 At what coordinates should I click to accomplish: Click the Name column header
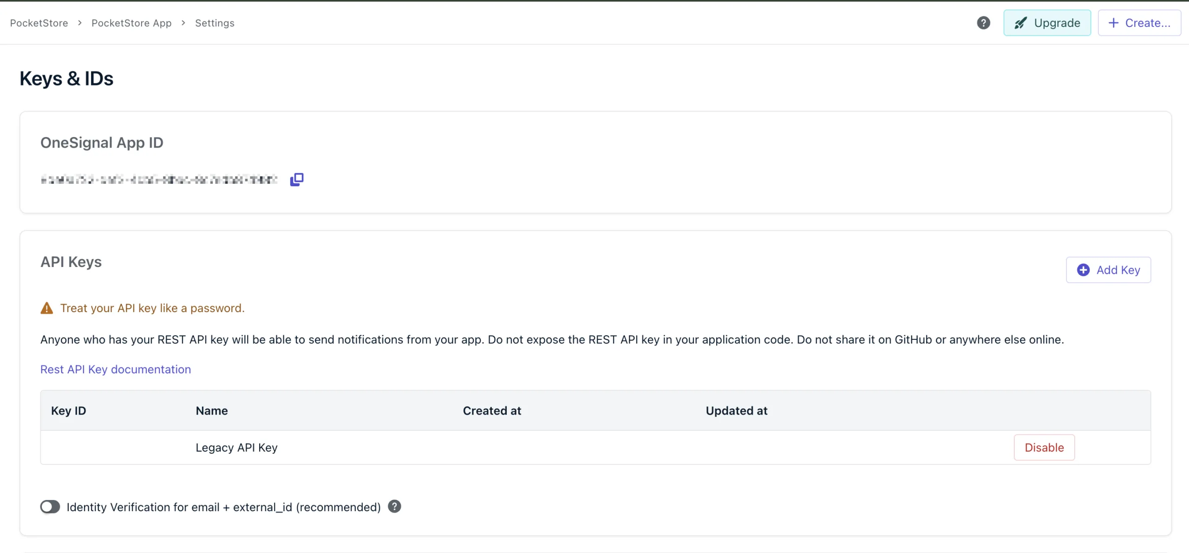pyautogui.click(x=212, y=411)
